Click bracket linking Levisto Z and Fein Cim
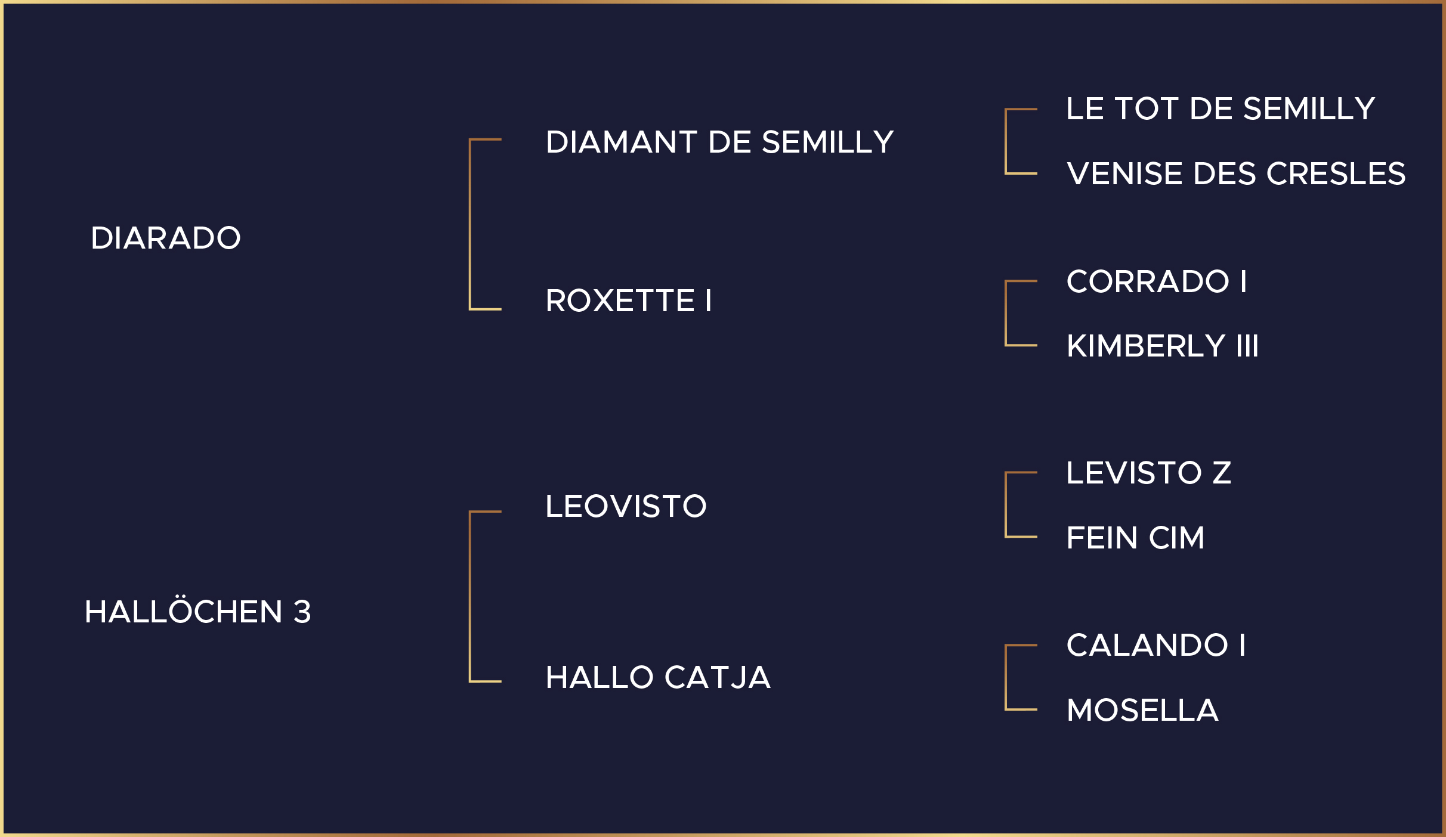Screen dimensions: 1446x837 point(1006,504)
